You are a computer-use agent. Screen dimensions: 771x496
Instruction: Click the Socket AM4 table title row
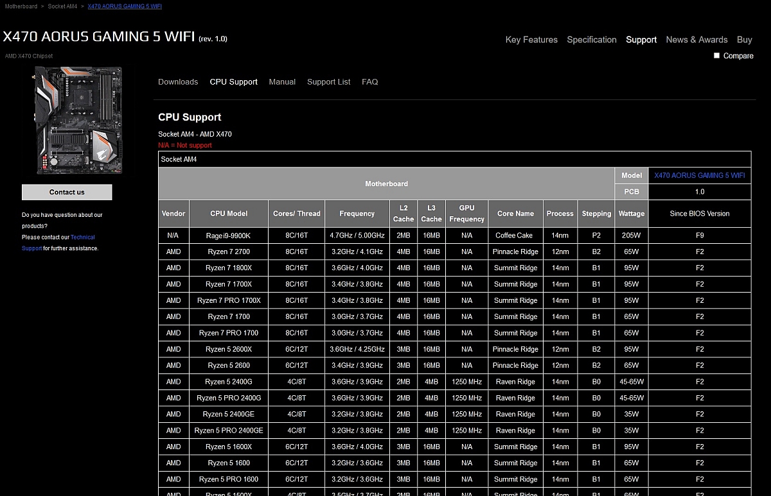(455, 159)
